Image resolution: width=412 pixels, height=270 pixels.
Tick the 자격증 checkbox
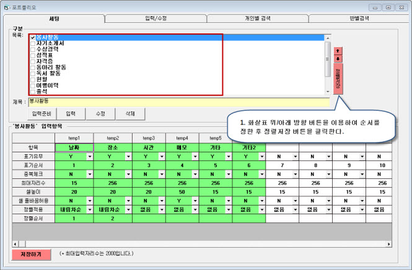[x=33, y=61]
